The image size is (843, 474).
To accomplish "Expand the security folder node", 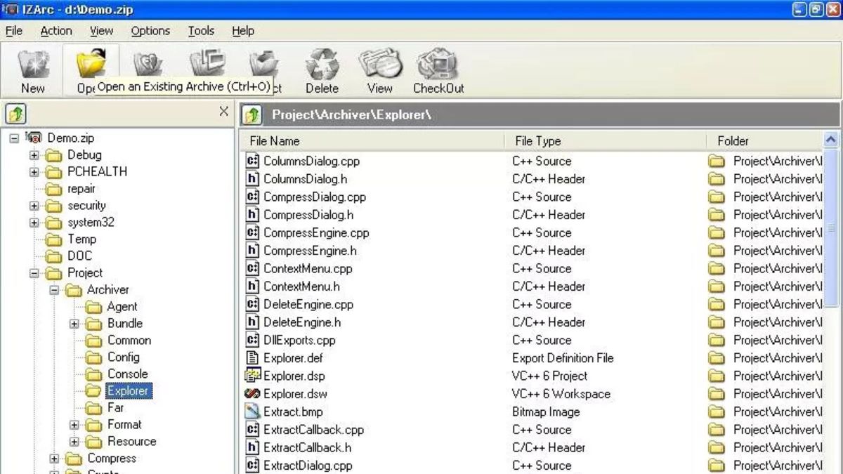I will pos(34,206).
